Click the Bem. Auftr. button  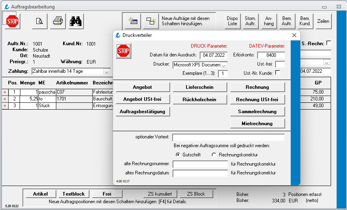[287, 21]
